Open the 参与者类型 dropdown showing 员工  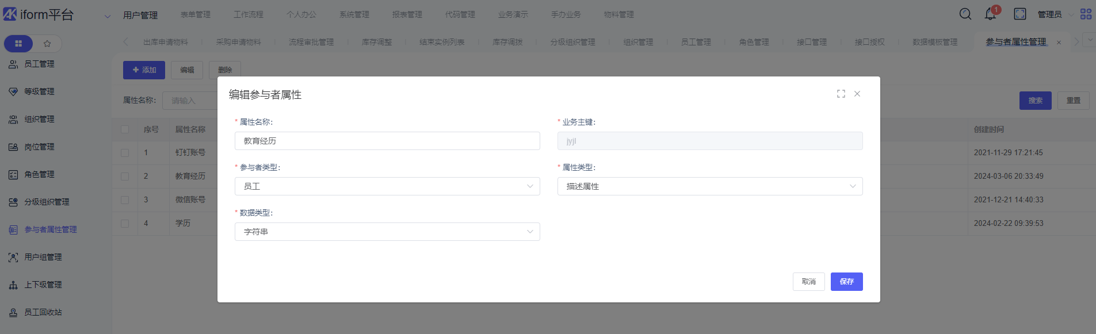[x=387, y=186]
